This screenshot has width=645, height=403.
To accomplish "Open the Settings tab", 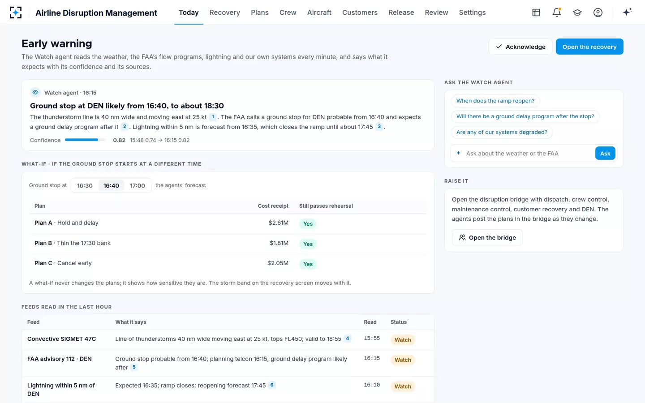I will [472, 13].
